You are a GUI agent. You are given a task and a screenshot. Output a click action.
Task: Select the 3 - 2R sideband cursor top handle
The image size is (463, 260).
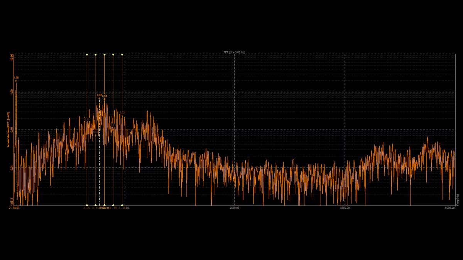[122, 55]
